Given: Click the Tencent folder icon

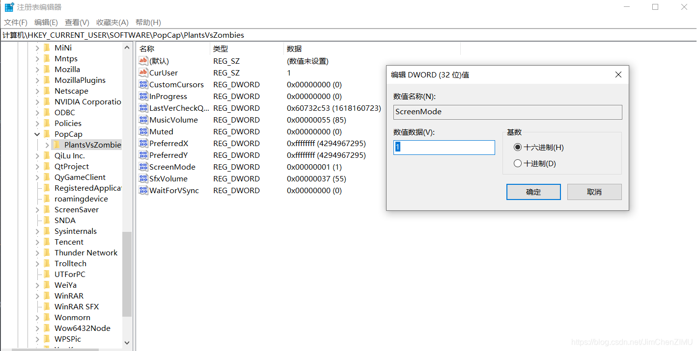Looking at the screenshot, I should click(x=47, y=242).
